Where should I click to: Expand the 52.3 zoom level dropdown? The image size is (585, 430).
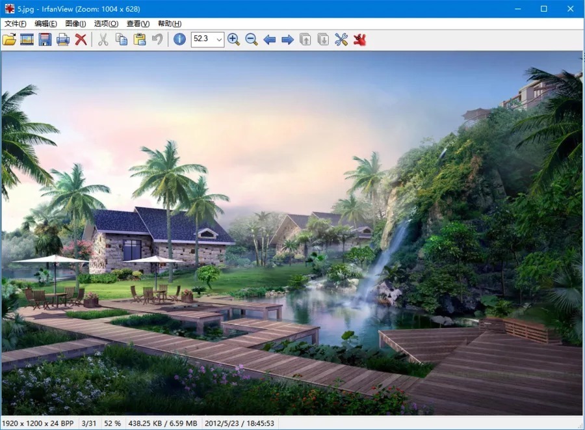219,40
